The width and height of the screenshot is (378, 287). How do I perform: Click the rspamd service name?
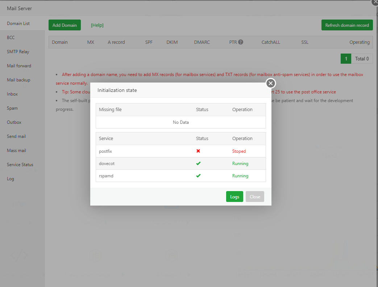106,176
